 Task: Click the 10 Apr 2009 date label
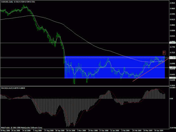[159, 131]
